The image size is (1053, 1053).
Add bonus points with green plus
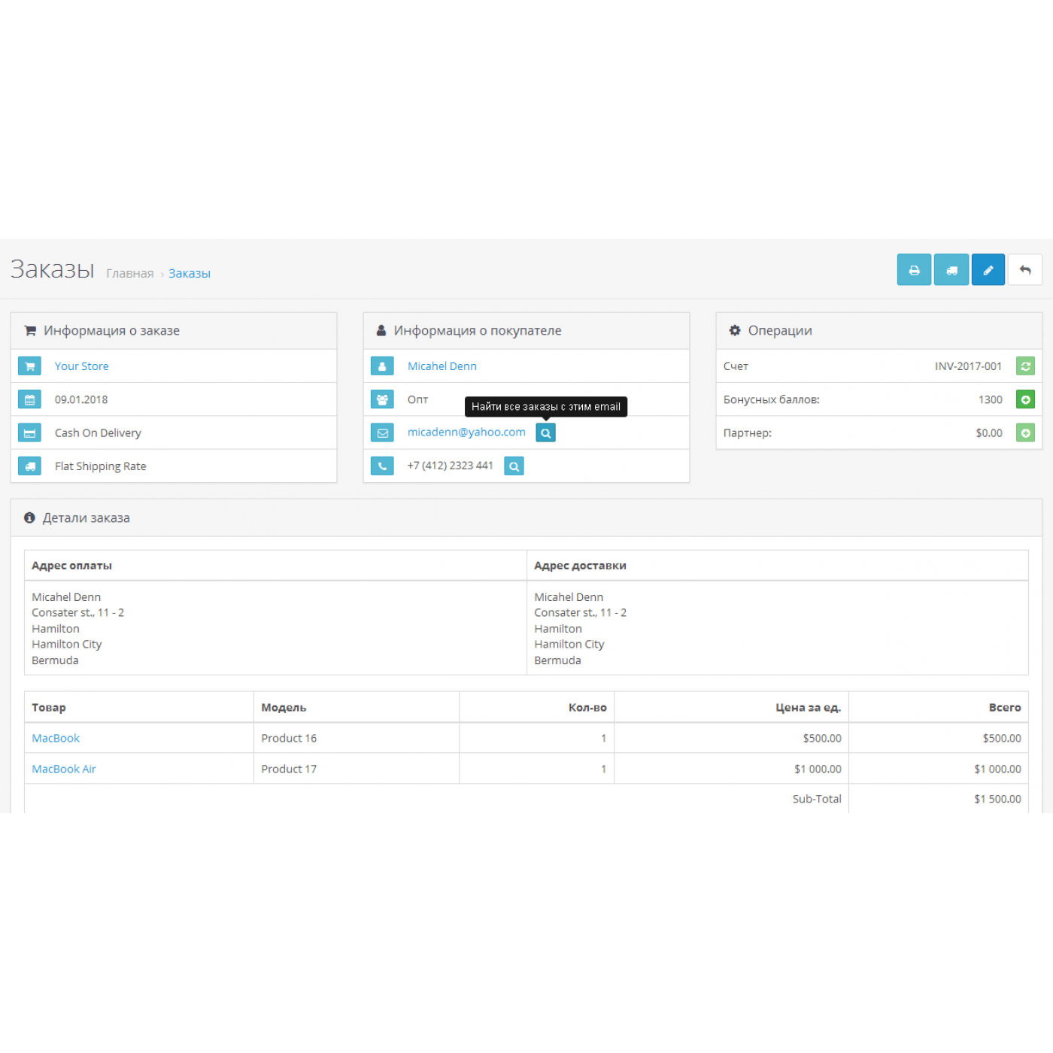point(1025,399)
